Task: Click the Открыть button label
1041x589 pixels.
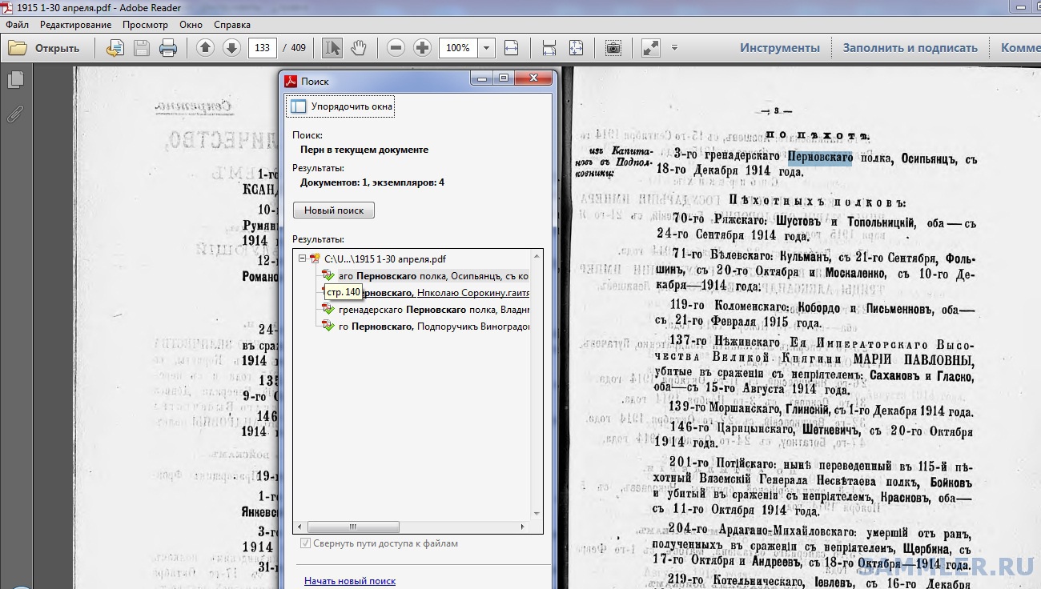Action: [57, 48]
